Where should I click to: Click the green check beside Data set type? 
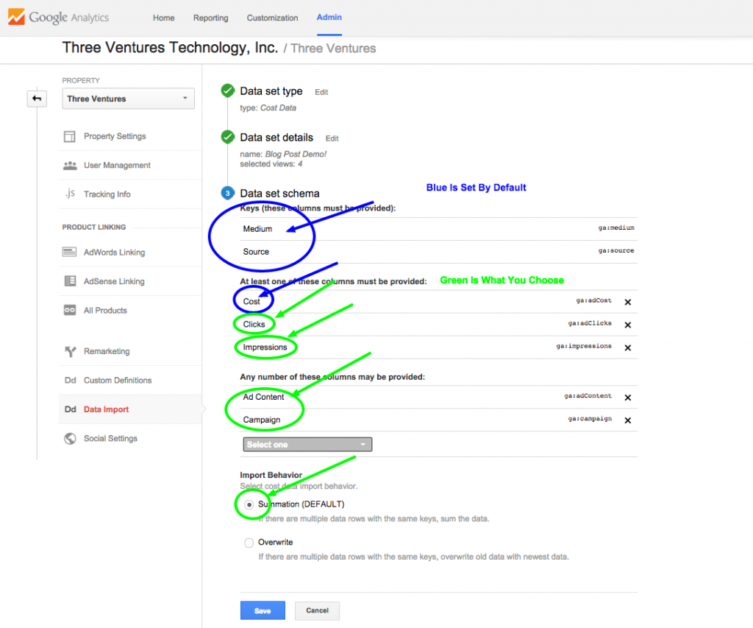(x=228, y=91)
